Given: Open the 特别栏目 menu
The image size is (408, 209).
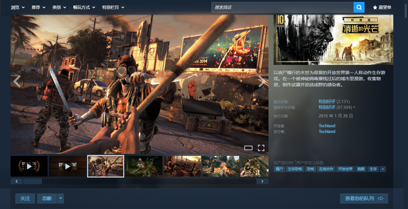Looking at the screenshot, I should tap(113, 7).
